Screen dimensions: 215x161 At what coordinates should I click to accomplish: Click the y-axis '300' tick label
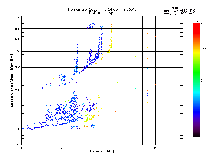[x=18, y=67]
